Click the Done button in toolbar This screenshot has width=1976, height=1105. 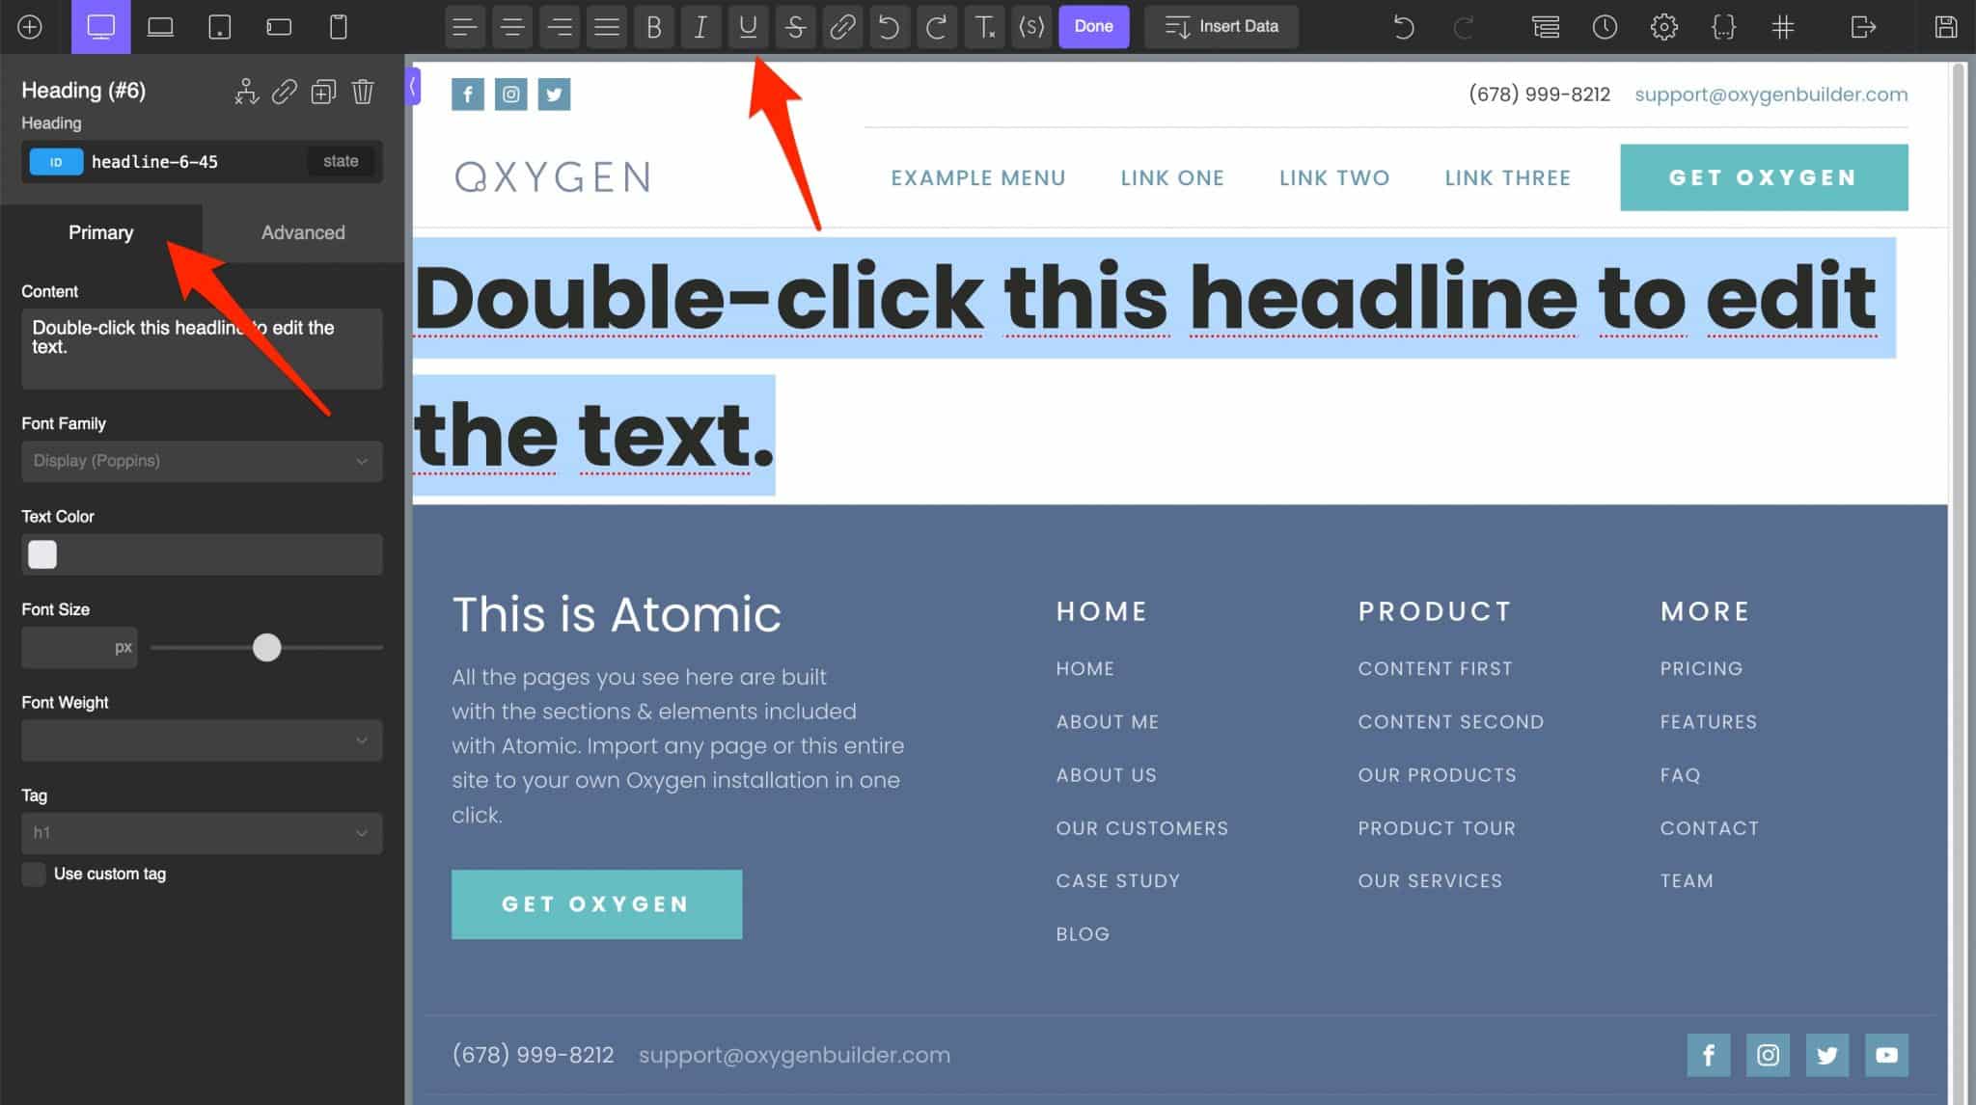[1092, 24]
